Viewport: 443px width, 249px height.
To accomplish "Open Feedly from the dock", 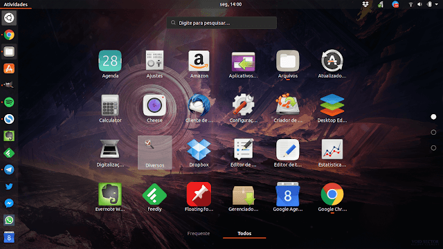I will point(9,153).
